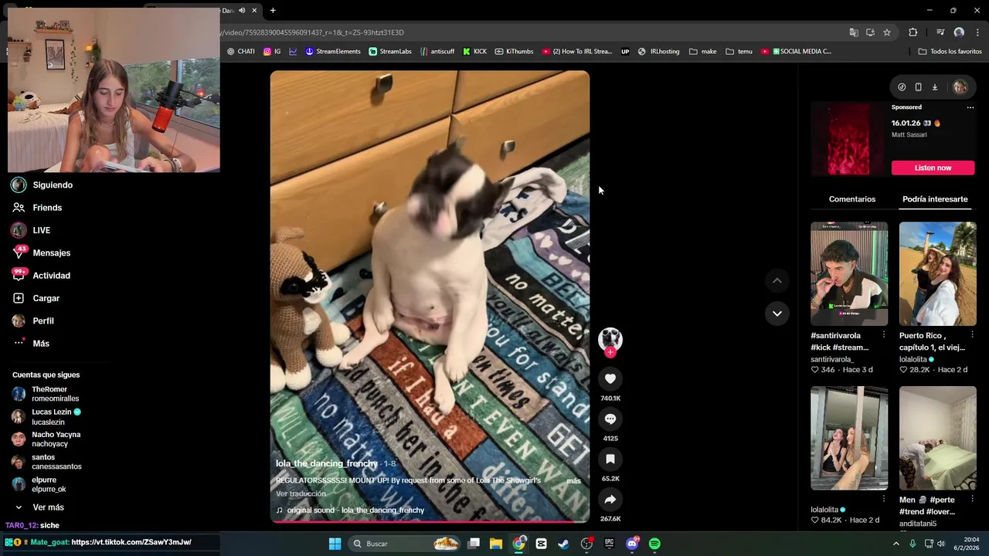Open lolalolita 84.2K recommended video thumbnail
The image size is (989, 556).
(849, 438)
